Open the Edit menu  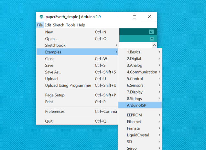click(48, 25)
